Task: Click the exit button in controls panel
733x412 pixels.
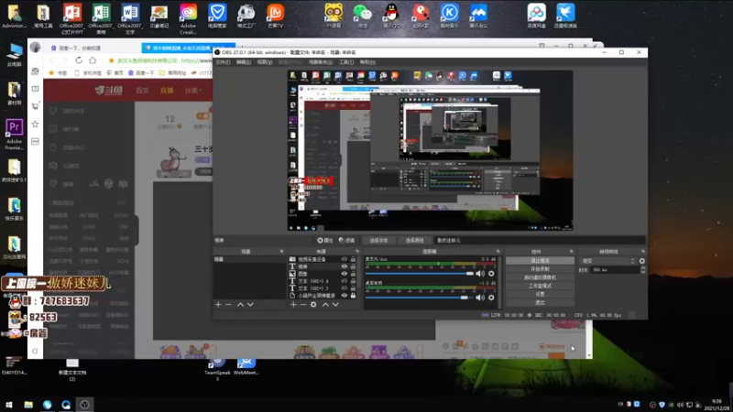Action: click(x=540, y=303)
